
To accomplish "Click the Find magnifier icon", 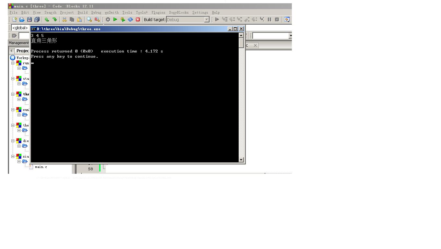I will pyautogui.click(x=89, y=19).
